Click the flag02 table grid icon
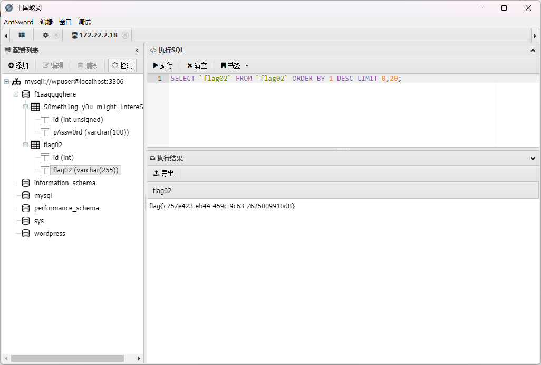This screenshot has height=365, width=541. [35, 145]
